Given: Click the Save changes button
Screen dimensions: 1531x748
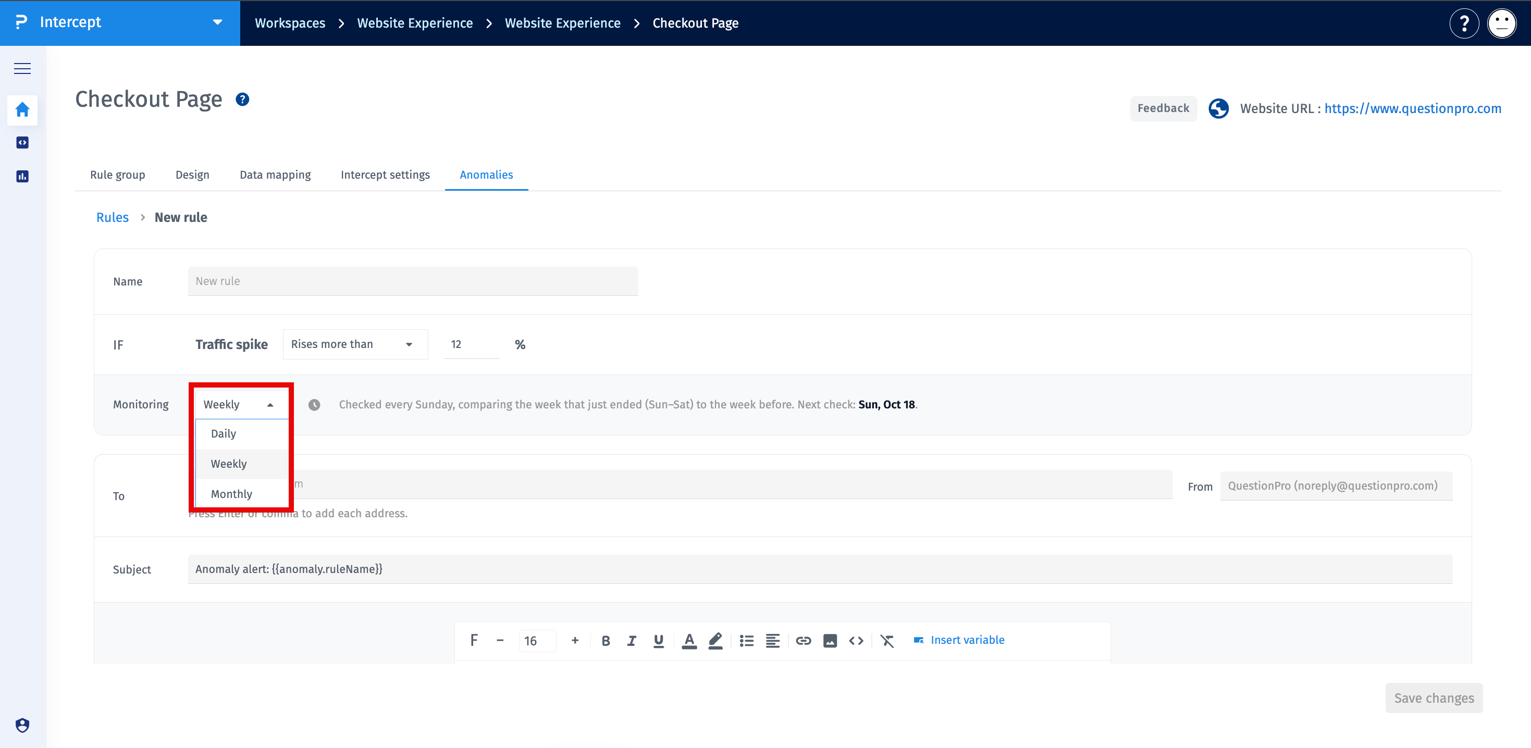Looking at the screenshot, I should coord(1434,698).
